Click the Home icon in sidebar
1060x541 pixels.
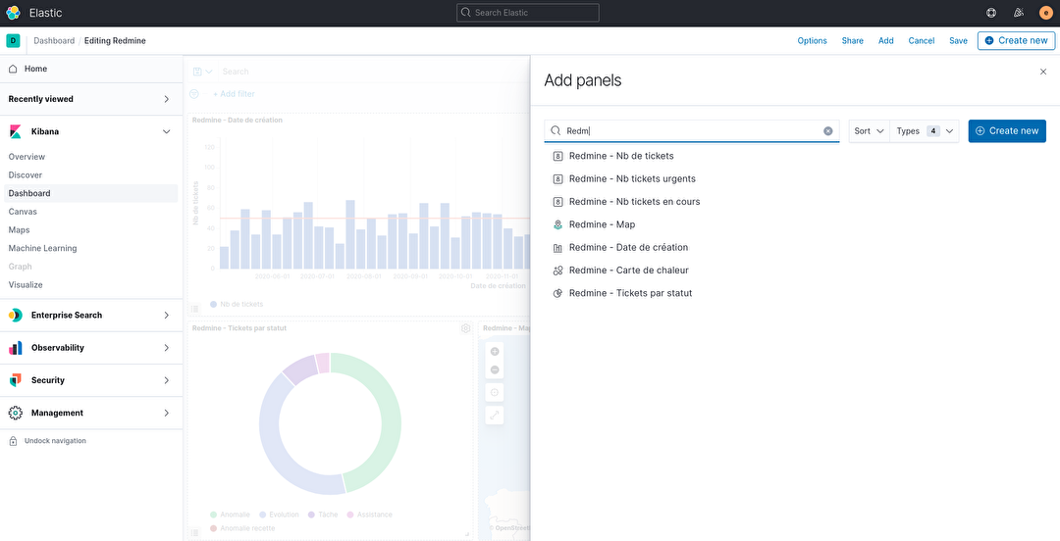tap(13, 69)
